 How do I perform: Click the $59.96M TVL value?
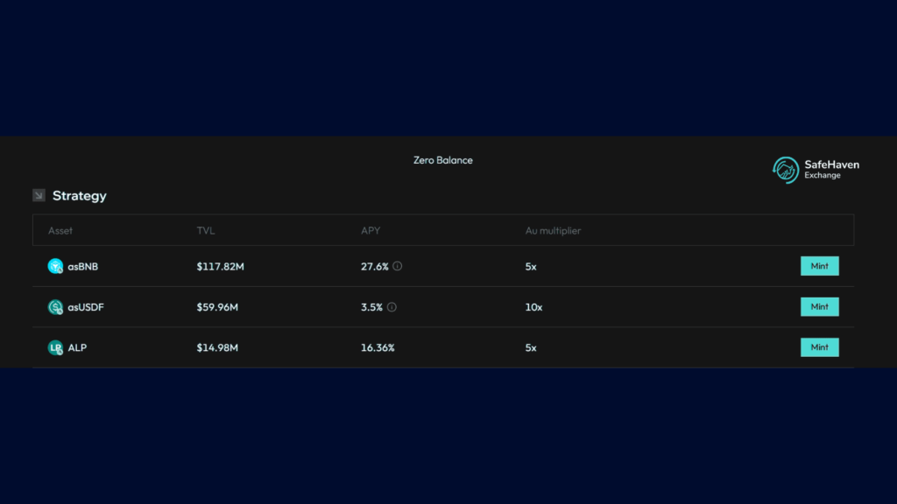(217, 307)
